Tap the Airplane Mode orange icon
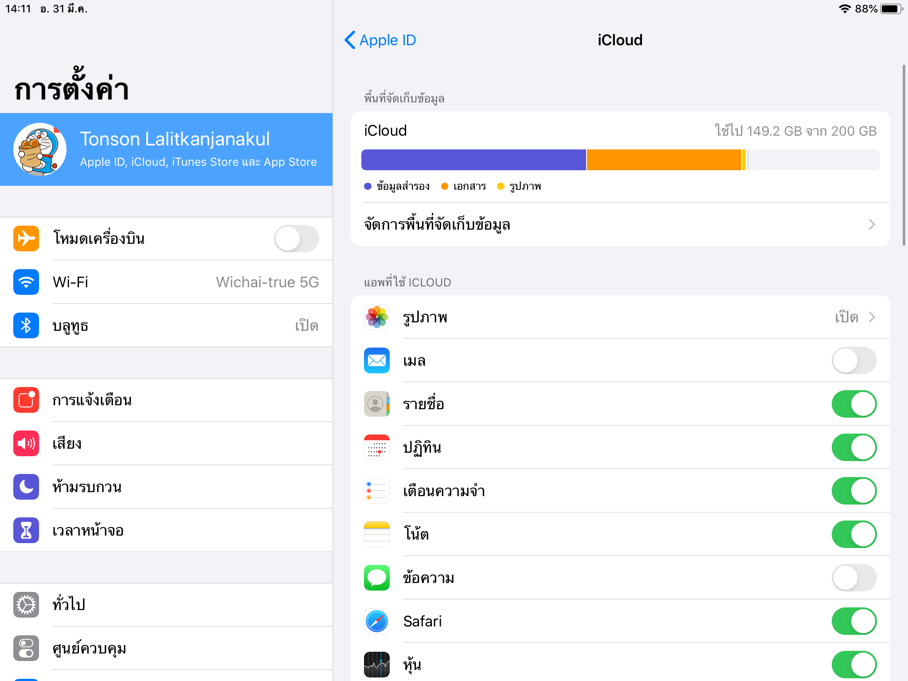Screen dimensions: 908x681 [x=26, y=239]
